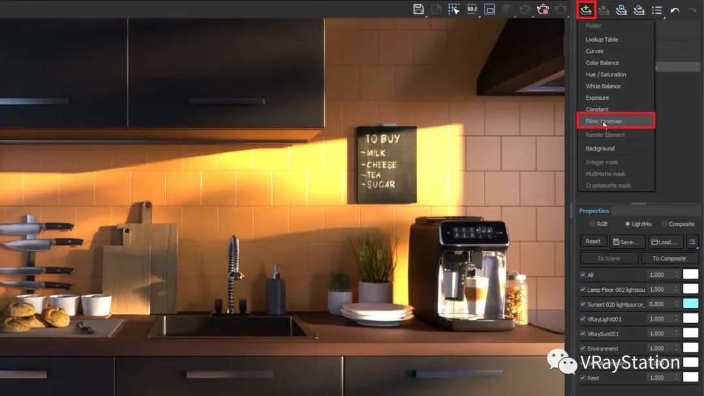Click the To Composite button

669,259
